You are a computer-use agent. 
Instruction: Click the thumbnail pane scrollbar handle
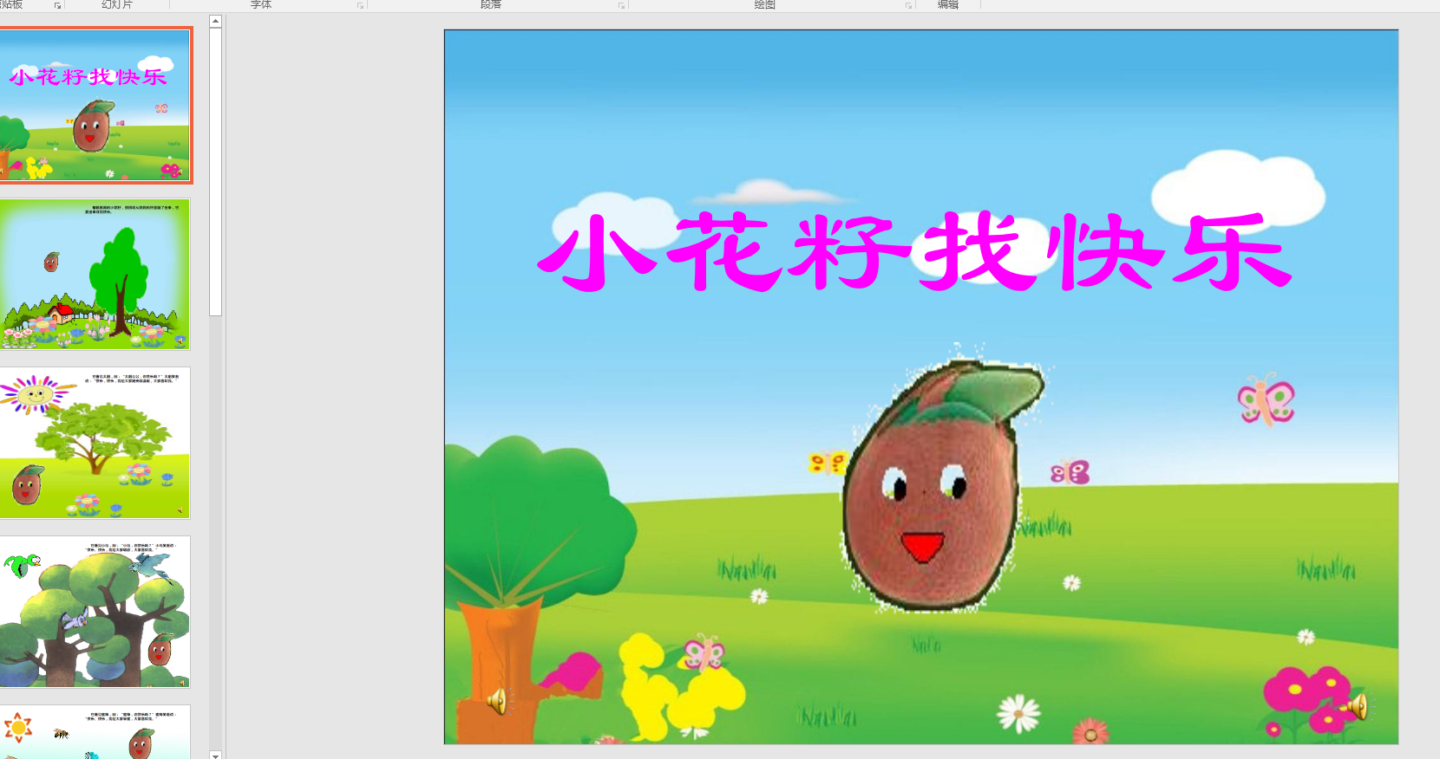tap(216, 172)
